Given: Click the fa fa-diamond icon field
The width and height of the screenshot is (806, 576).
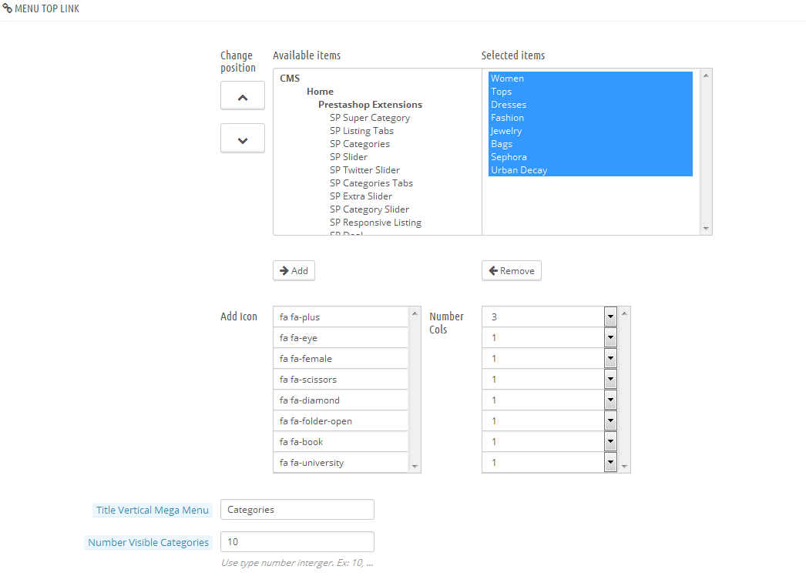Looking at the screenshot, I should coord(341,400).
